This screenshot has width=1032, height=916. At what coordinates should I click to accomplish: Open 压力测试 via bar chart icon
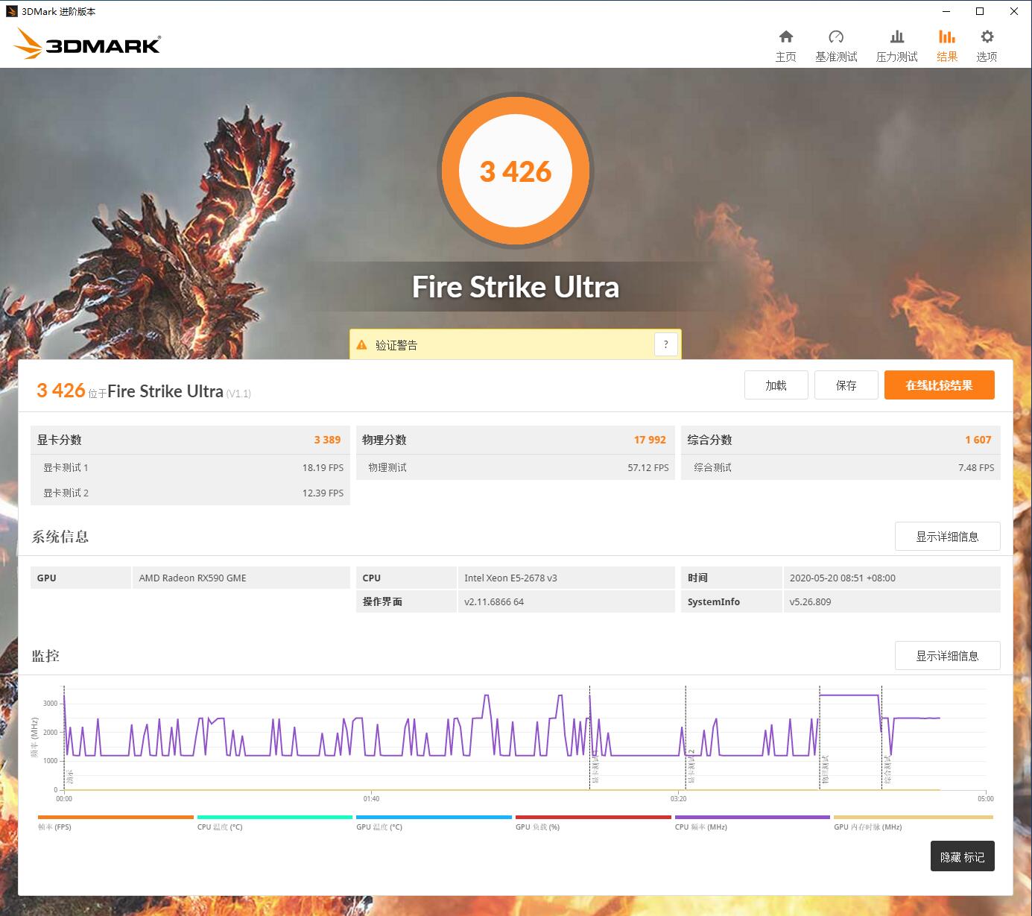click(896, 42)
